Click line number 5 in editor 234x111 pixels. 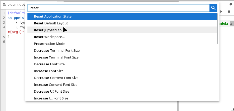[x=4, y=37]
